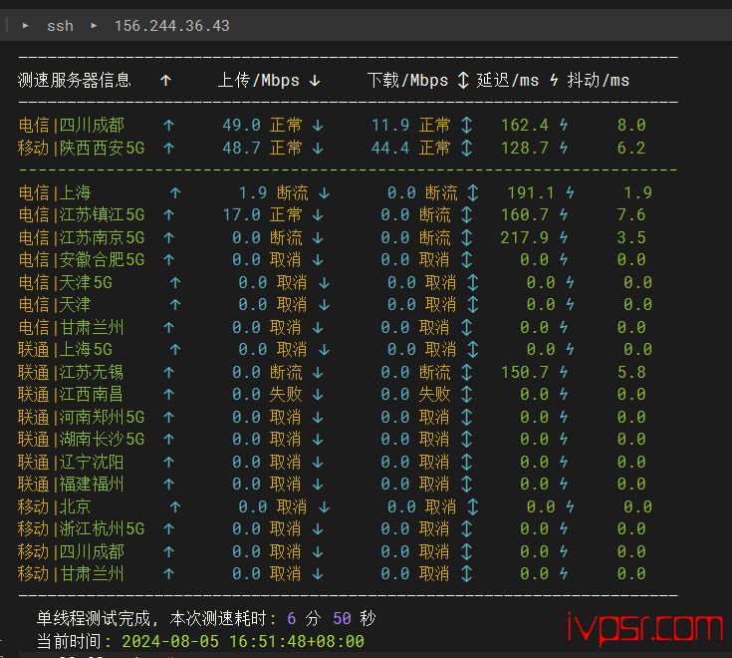Select the 电信|江苏南京5G server row
Screen dimensions: 732x658
pyautogui.click(x=332, y=237)
